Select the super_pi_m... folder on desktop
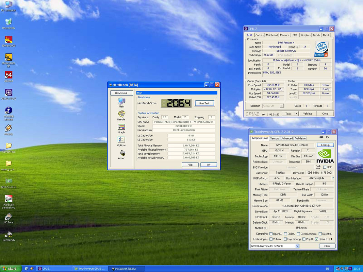This screenshot has width=363, height=272. (x=9, y=165)
